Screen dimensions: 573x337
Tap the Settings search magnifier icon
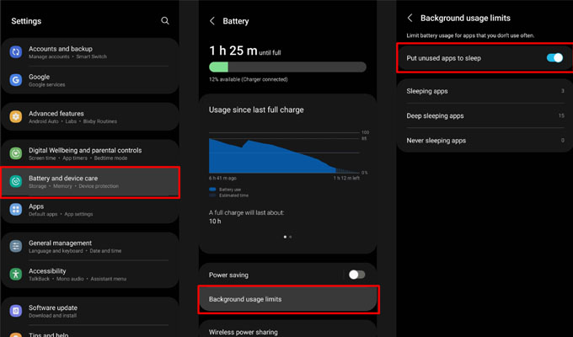coord(165,21)
